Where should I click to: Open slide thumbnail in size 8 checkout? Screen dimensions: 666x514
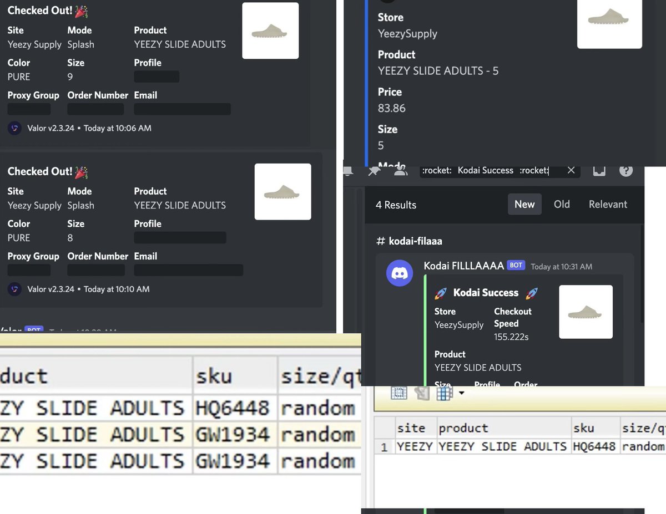282,191
